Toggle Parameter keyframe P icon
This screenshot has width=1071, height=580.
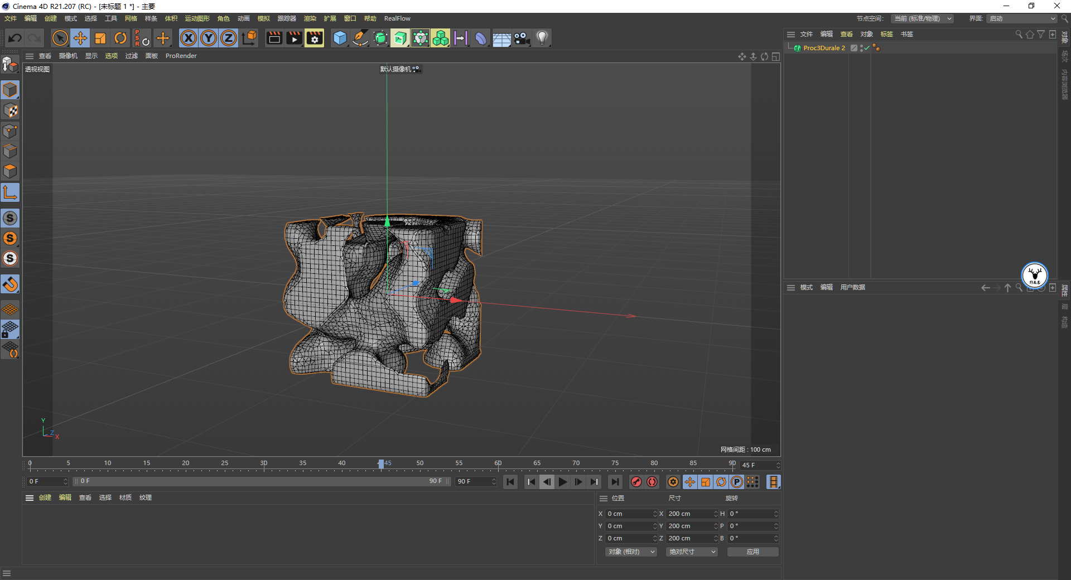(x=737, y=482)
